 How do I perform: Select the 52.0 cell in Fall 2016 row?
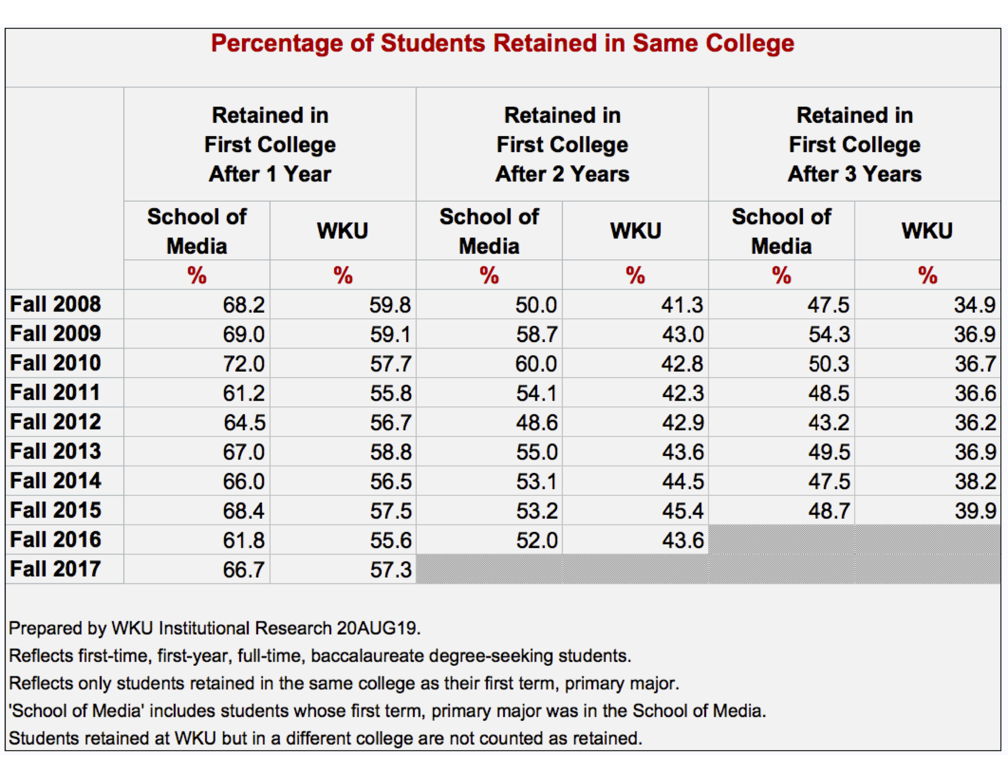537,540
